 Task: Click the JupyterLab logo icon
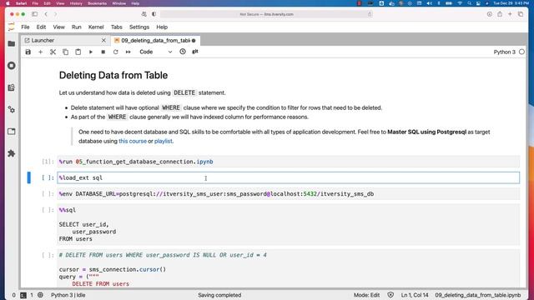coord(11,27)
